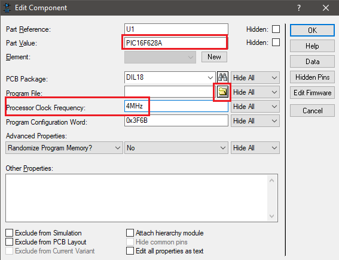The width and height of the screenshot is (339, 260).
Task: Enable Attach hierarchy module option
Action: [x=130, y=233]
